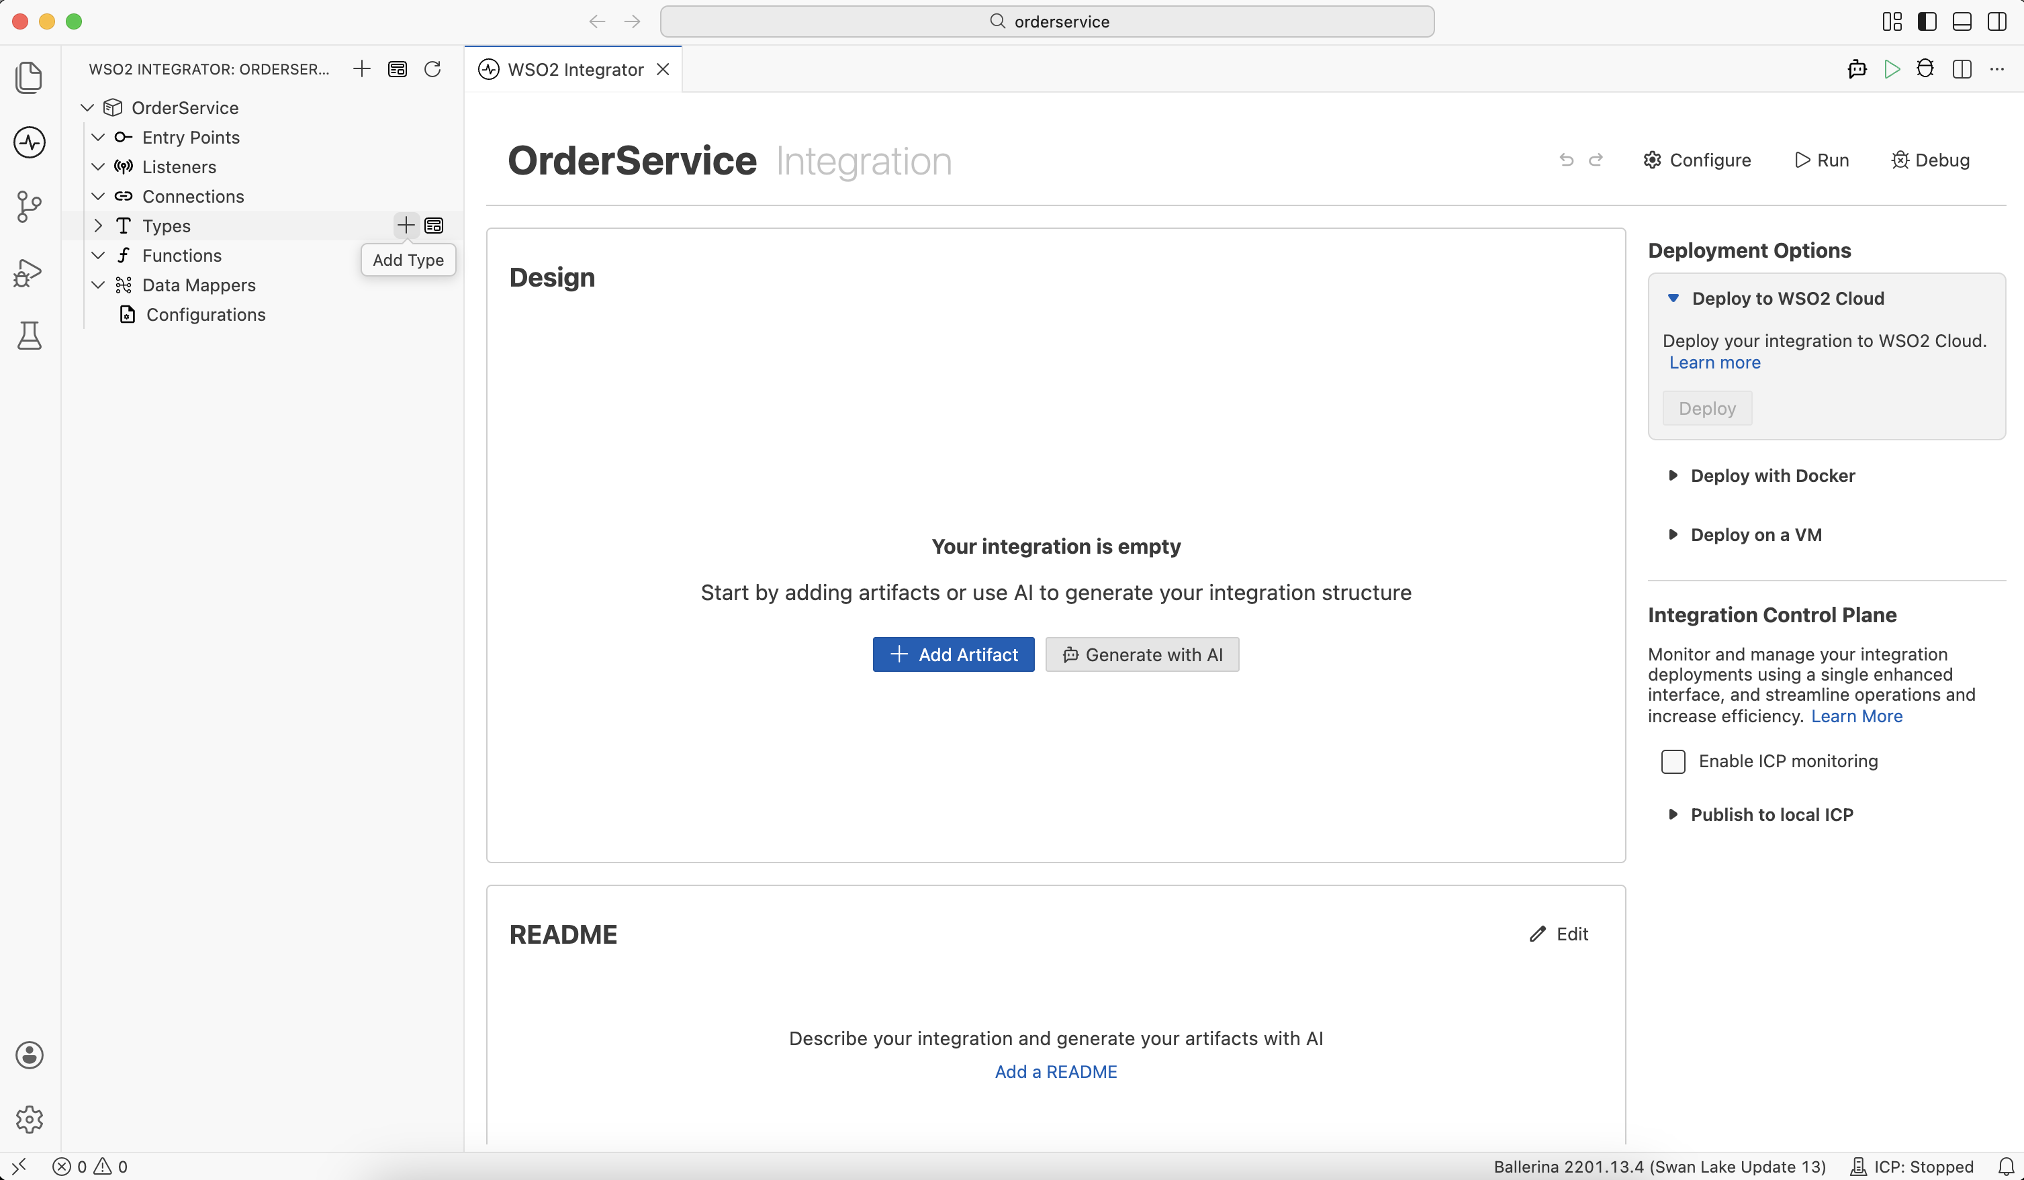Click the green run icon in editor toolbar
2024x1180 pixels.
(x=1892, y=69)
